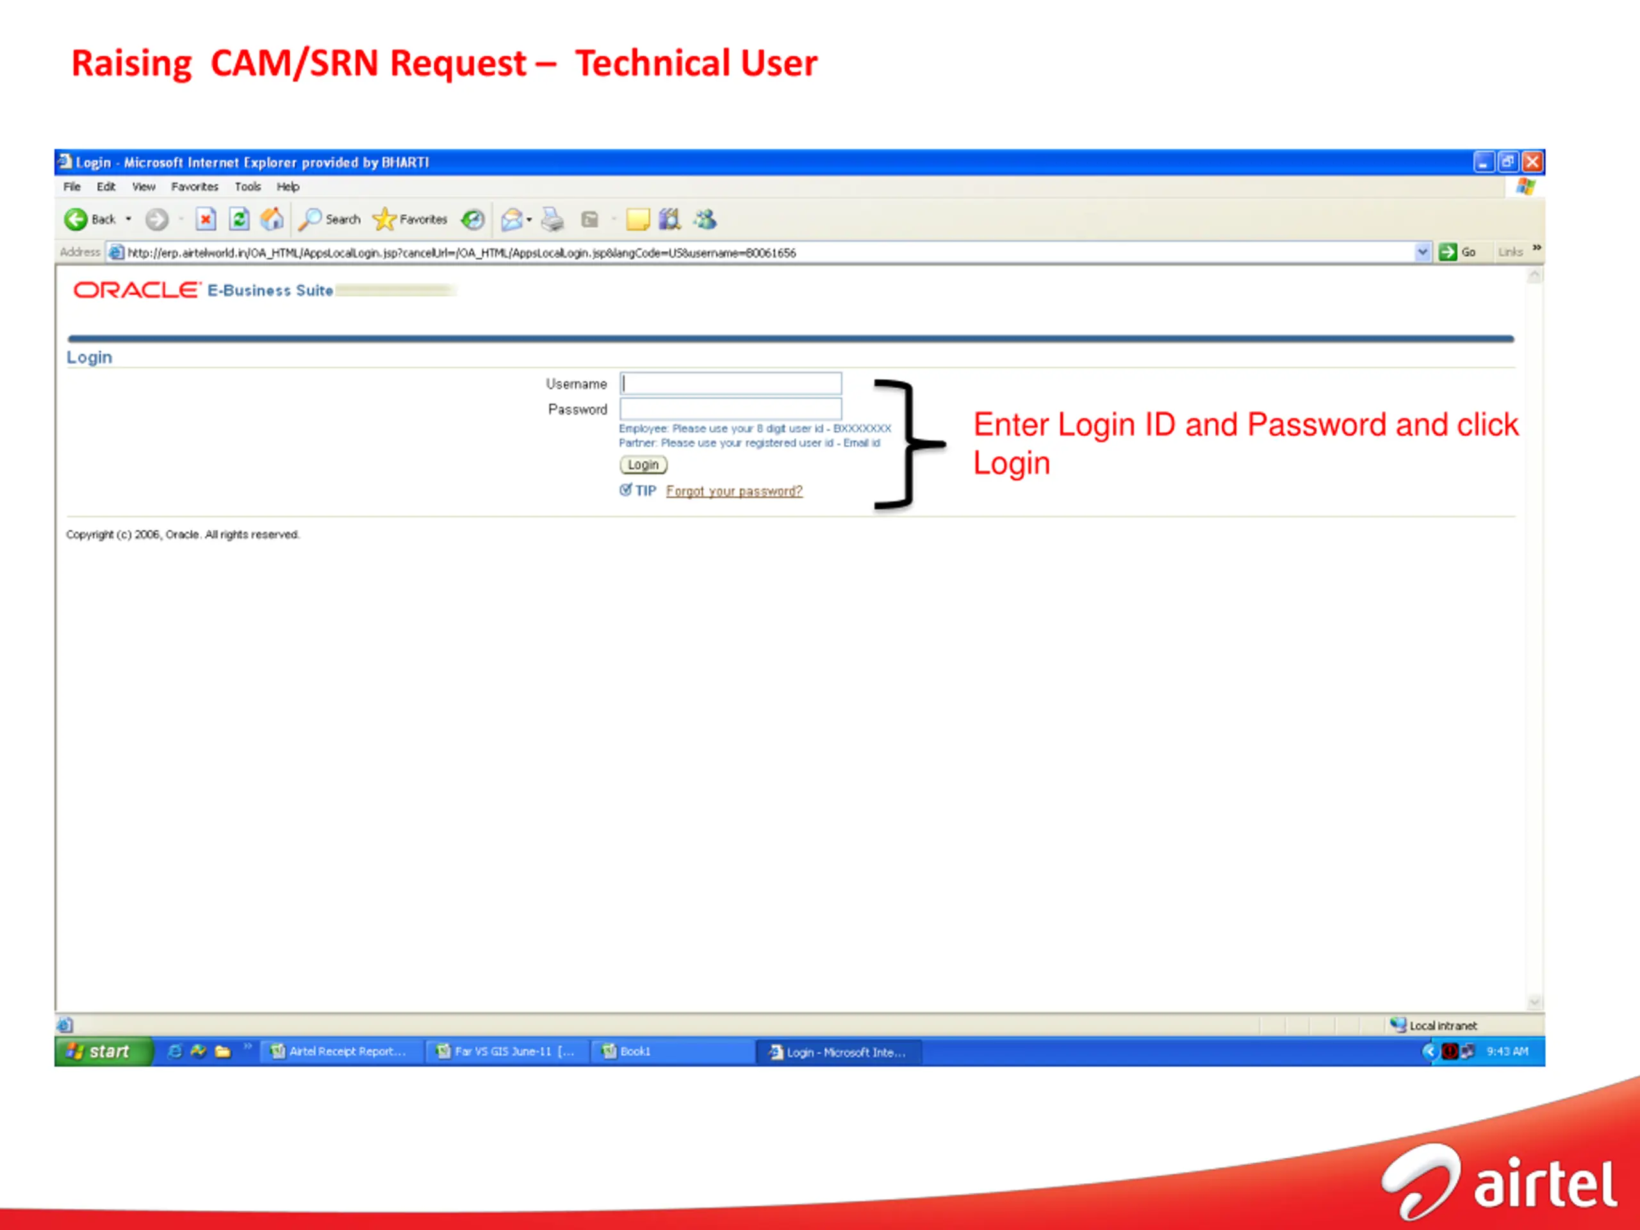Refresh the page using the green arrows icon
Viewport: 1640px width, 1230px height.
click(x=239, y=218)
